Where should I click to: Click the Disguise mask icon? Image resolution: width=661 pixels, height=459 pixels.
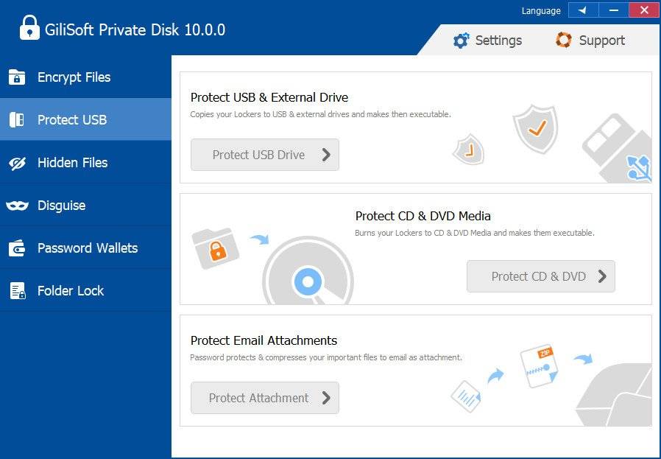(x=17, y=206)
